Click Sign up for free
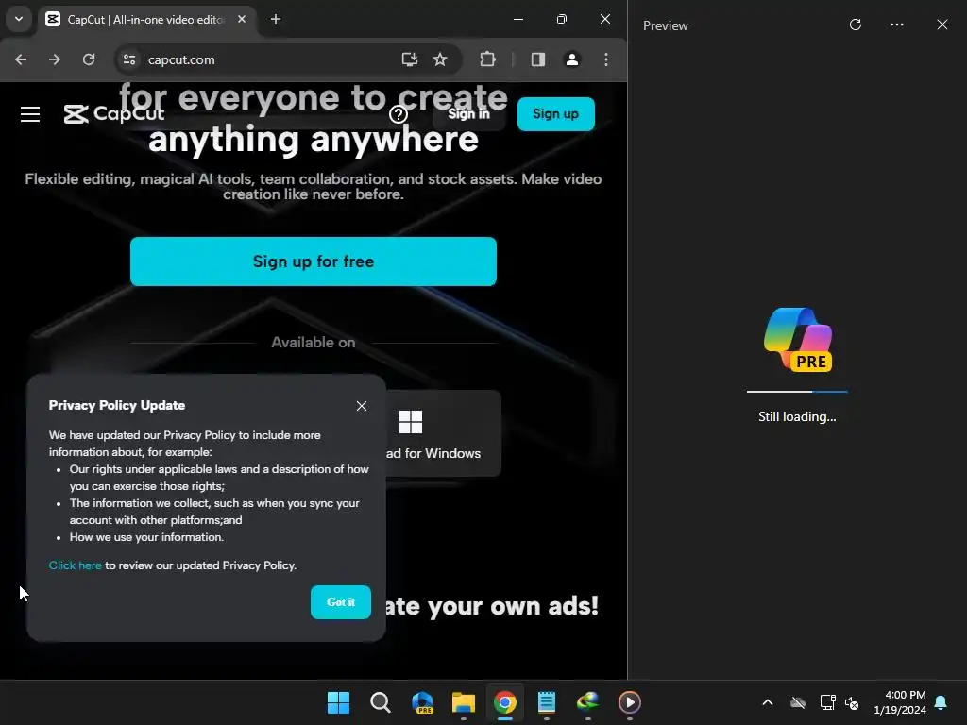 click(x=314, y=261)
